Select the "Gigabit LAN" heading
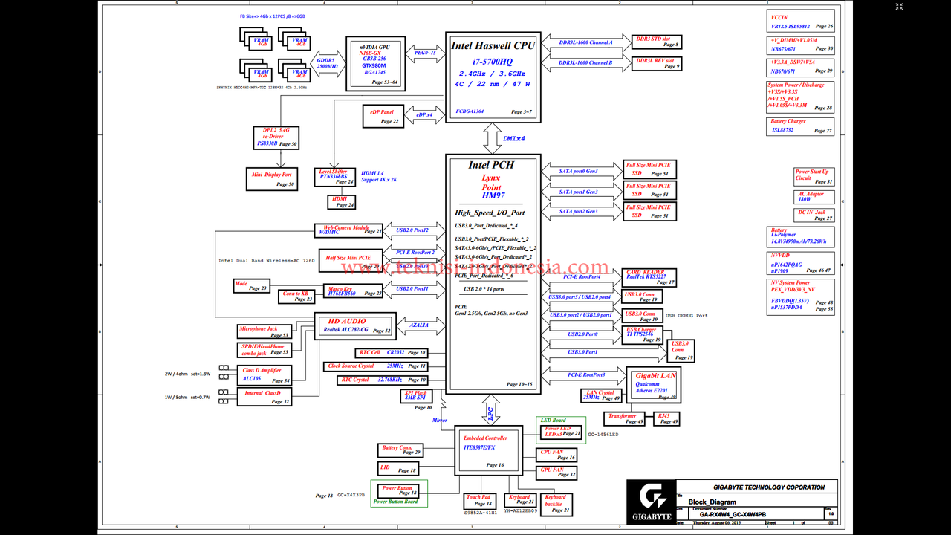 click(655, 376)
